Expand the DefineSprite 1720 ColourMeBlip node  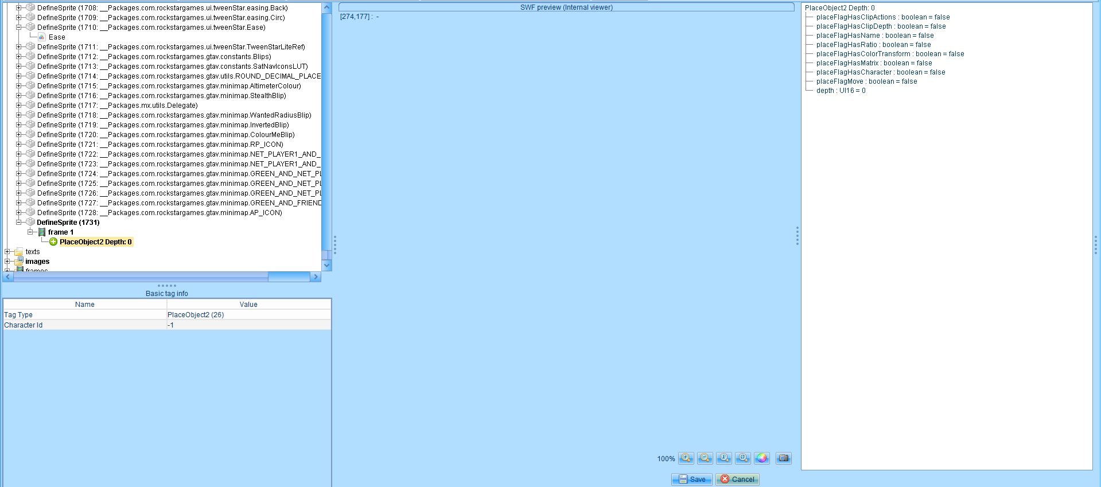[18, 135]
